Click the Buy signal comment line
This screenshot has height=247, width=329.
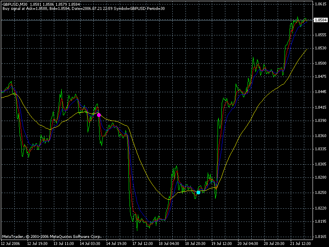click(84, 9)
